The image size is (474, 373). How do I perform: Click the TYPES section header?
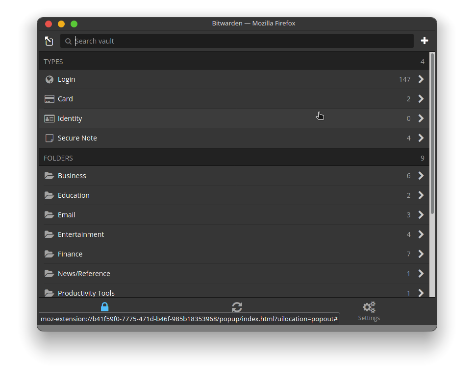[234, 62]
